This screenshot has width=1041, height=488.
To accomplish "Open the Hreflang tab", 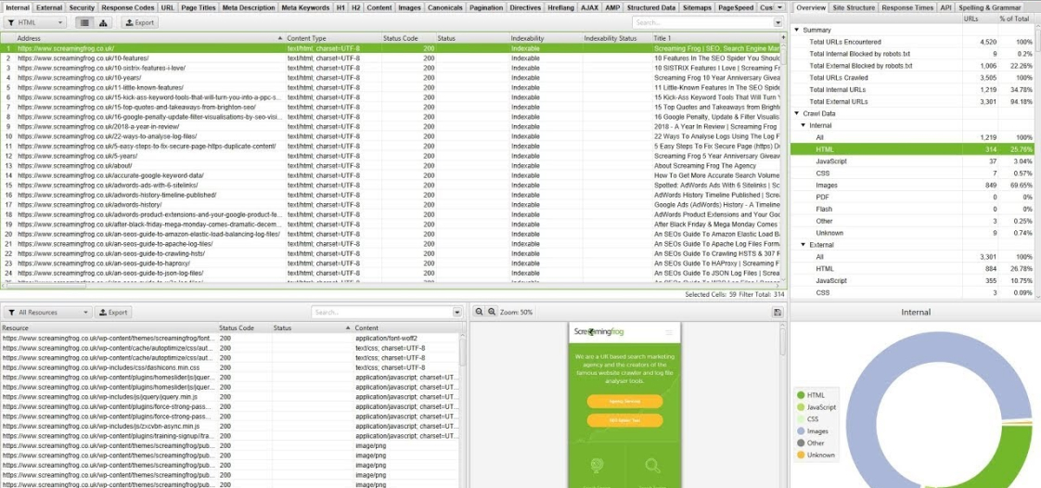I will (561, 7).
